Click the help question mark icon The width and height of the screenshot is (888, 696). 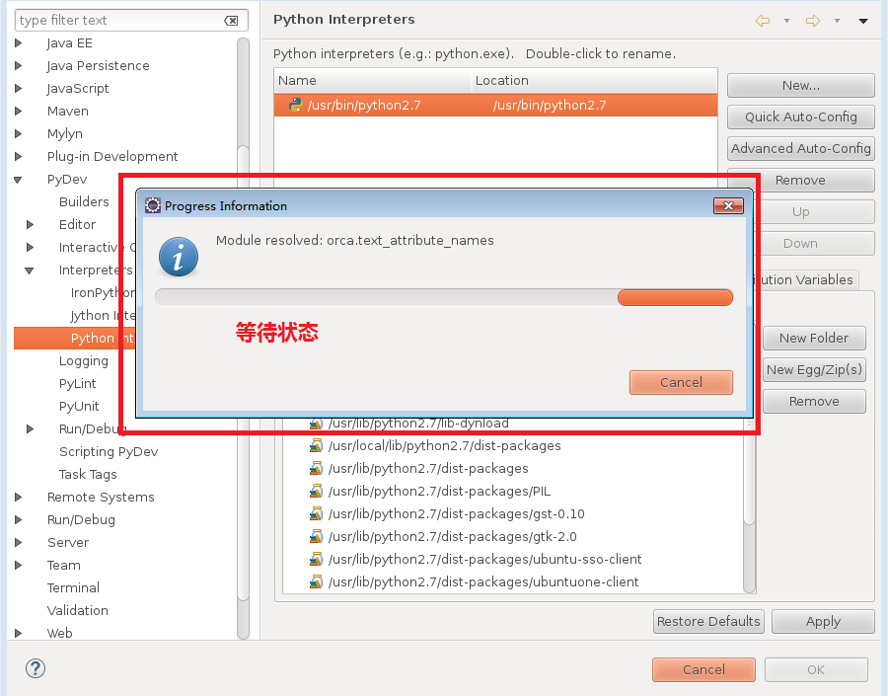pos(36,668)
